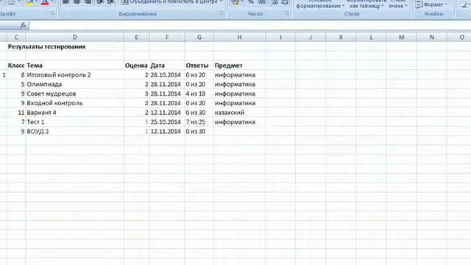Open the Формат cells dropdown
The image size is (471, 265).
point(431,4)
